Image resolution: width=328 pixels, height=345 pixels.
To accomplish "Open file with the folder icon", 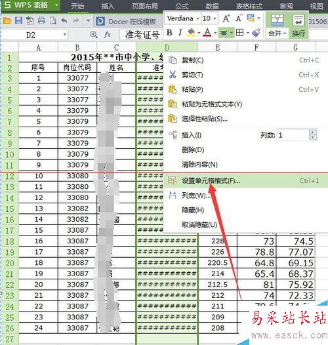I will tap(7, 21).
